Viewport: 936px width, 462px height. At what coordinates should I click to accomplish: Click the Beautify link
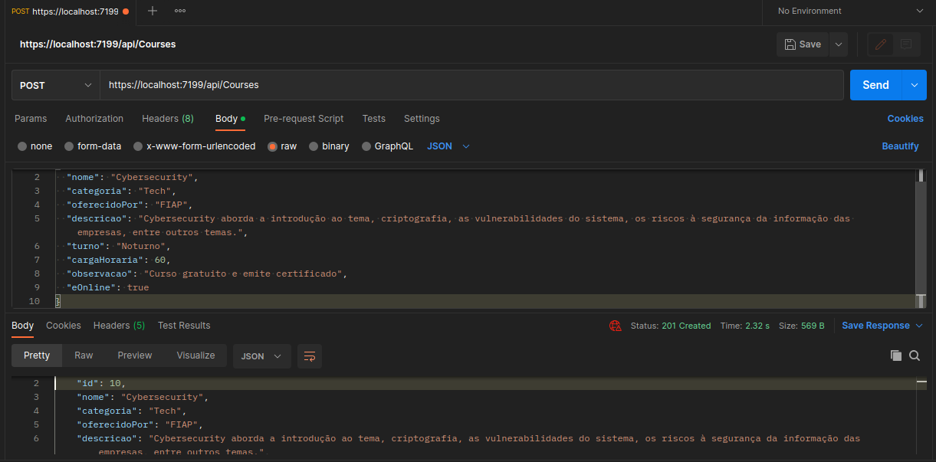(x=900, y=146)
